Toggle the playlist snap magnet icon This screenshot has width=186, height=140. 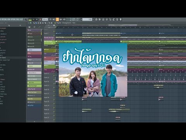coord(31,23)
